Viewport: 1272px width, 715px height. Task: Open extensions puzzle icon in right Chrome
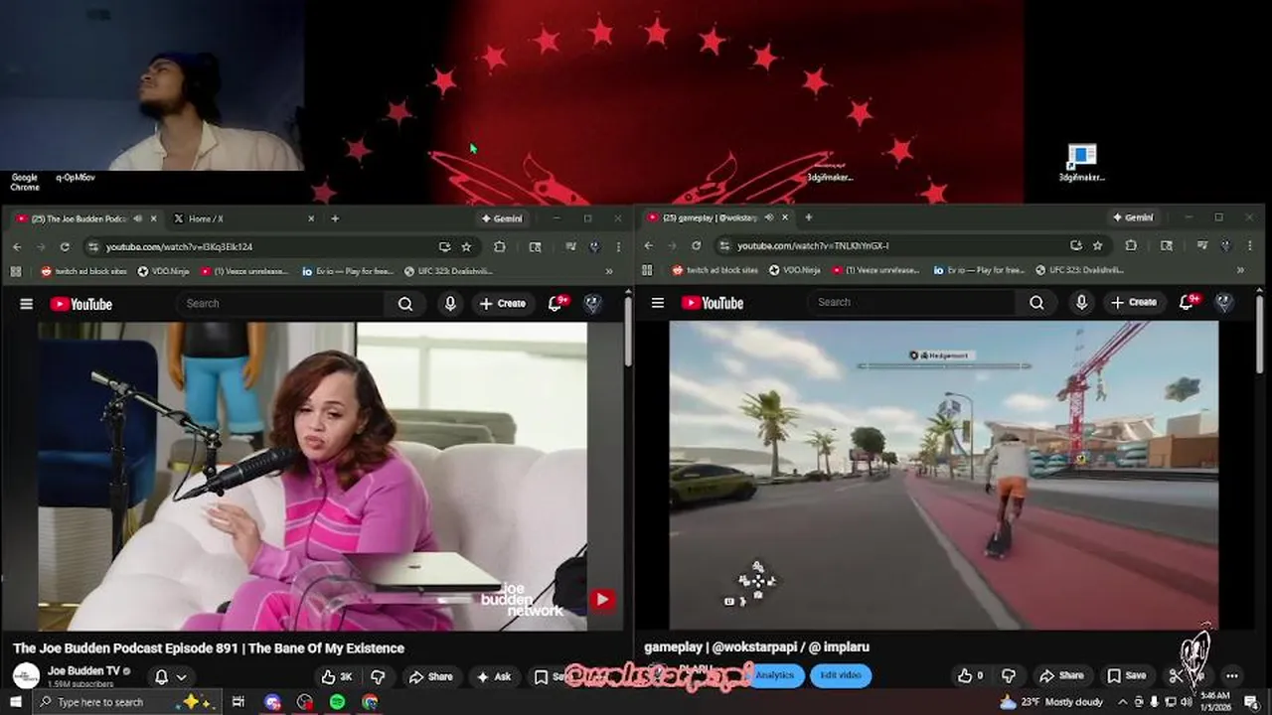[1131, 245]
